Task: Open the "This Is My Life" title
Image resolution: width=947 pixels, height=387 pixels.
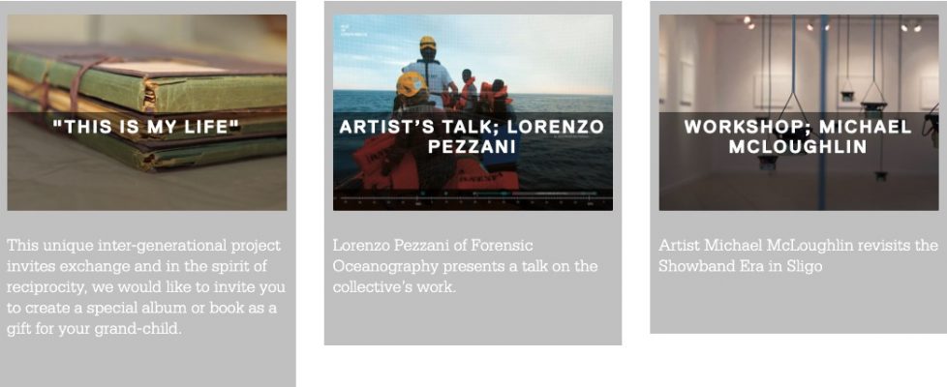Action: 146,126
